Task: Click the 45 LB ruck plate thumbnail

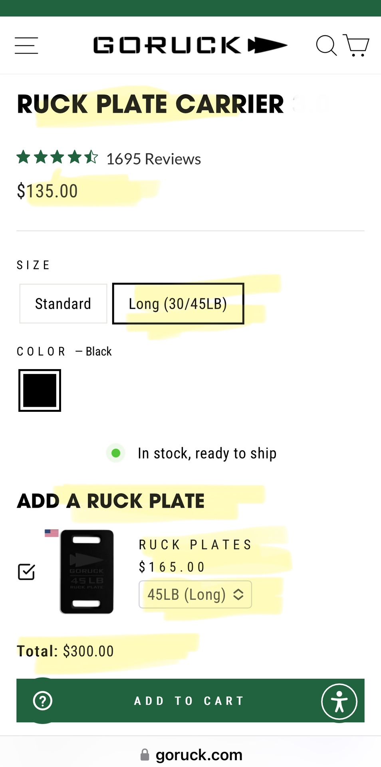Action: click(87, 571)
